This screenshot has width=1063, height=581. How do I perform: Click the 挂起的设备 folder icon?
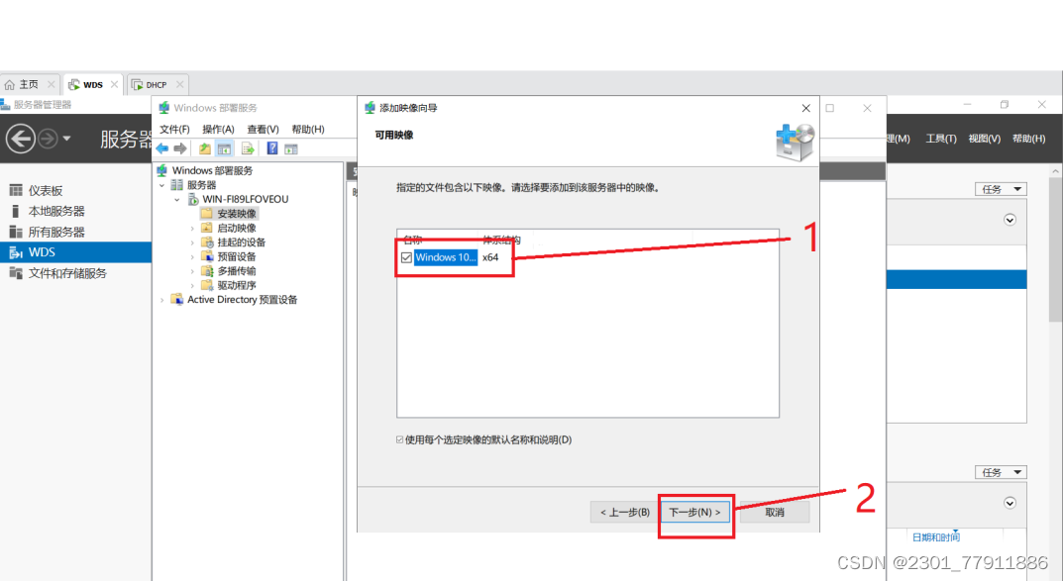207,242
